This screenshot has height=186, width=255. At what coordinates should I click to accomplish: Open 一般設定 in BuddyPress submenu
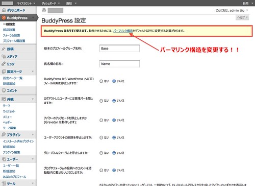(9, 24)
